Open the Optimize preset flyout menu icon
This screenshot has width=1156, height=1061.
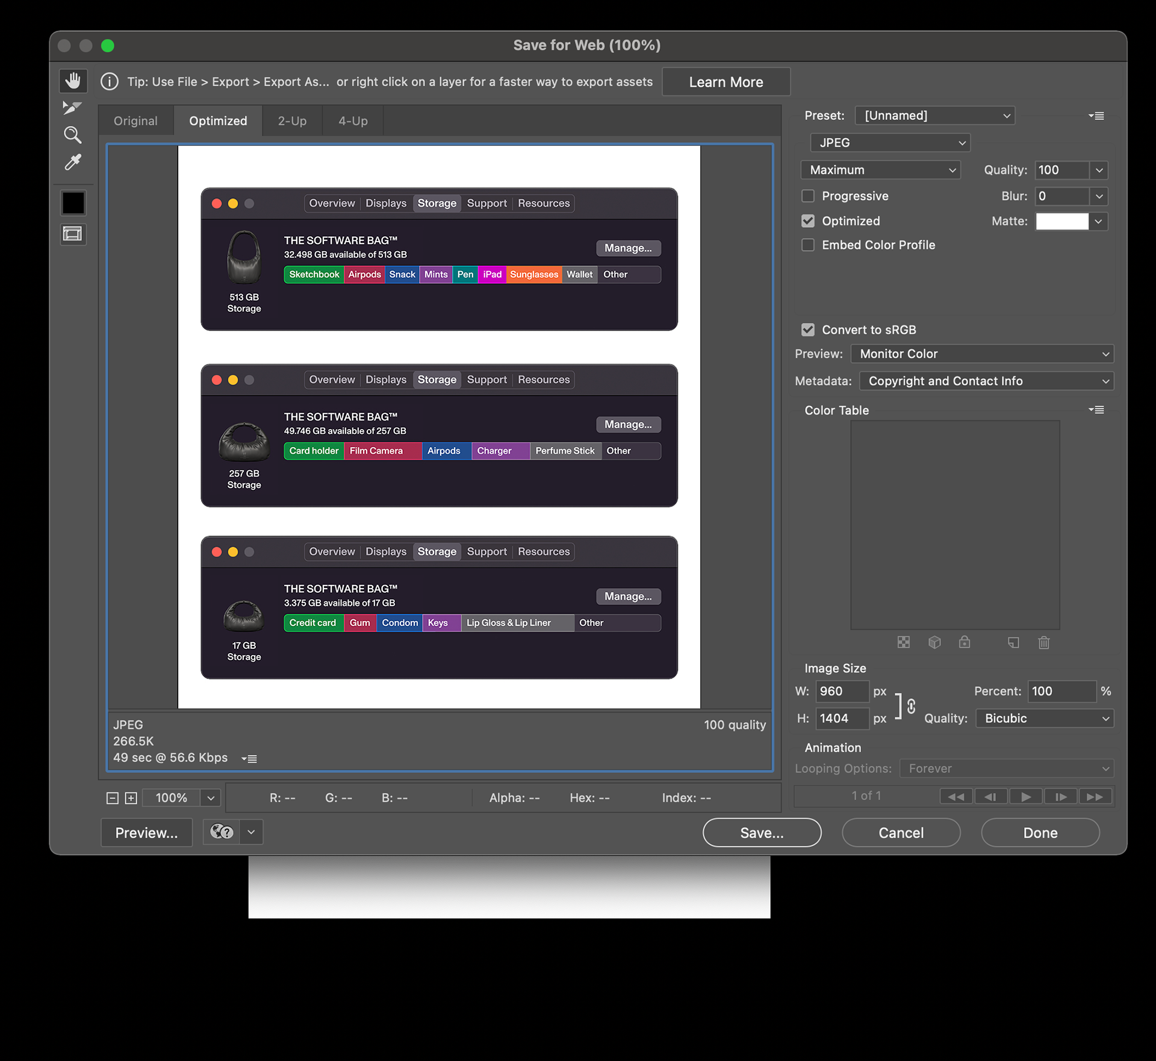coord(1096,116)
